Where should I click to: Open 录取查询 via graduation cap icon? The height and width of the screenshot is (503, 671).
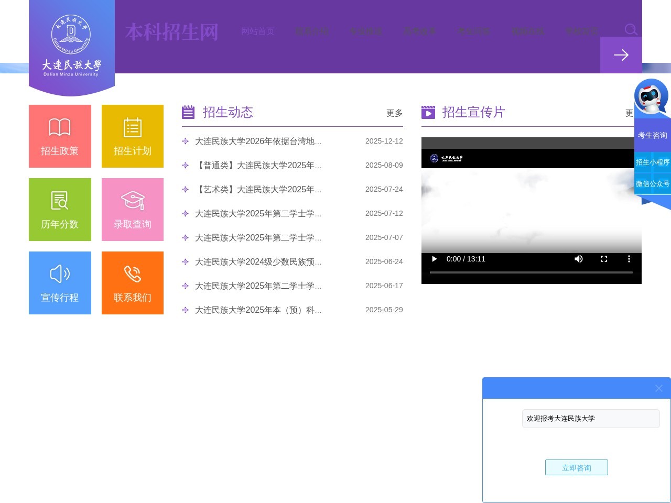point(133,201)
